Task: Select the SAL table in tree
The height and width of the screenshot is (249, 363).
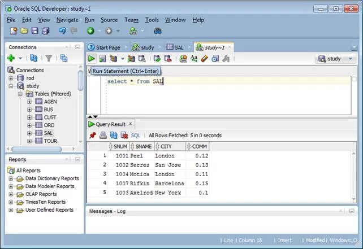Action: [48, 133]
